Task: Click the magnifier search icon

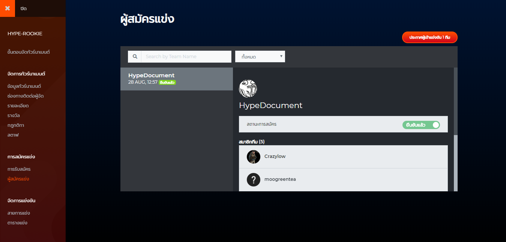Action: [x=135, y=57]
